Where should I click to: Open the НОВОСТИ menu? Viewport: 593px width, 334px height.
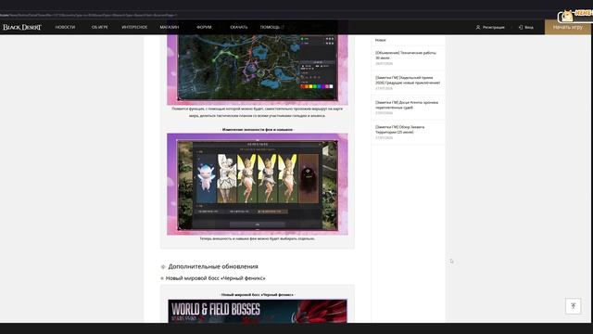point(65,27)
